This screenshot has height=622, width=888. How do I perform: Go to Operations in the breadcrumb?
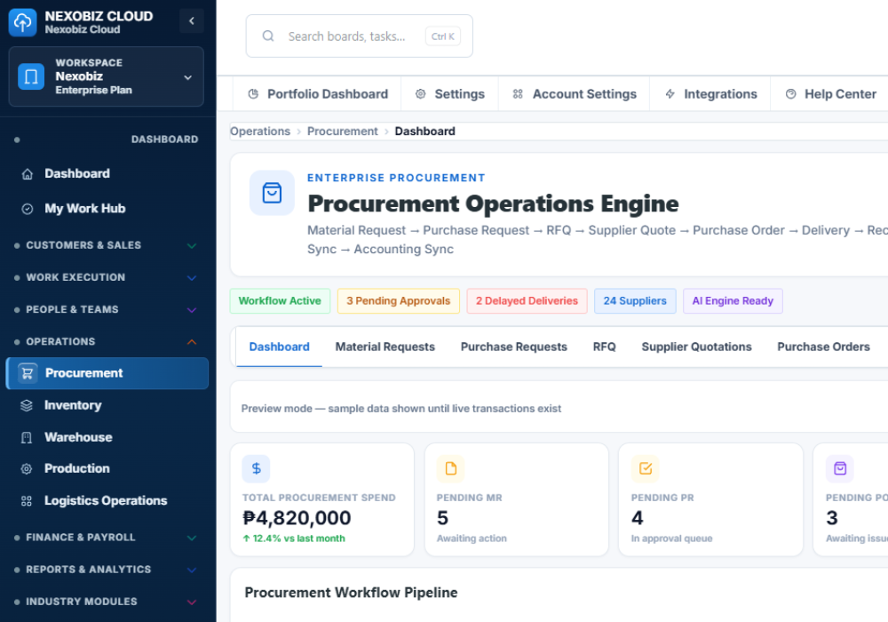260,132
